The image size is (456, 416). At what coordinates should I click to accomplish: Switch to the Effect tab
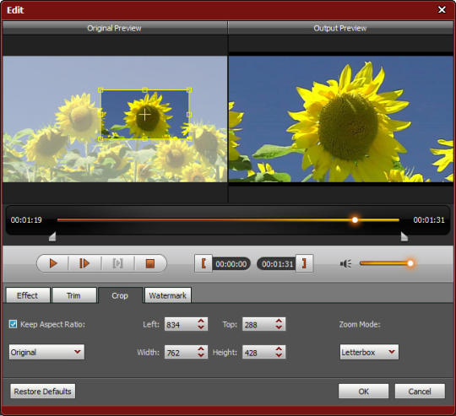tap(28, 295)
